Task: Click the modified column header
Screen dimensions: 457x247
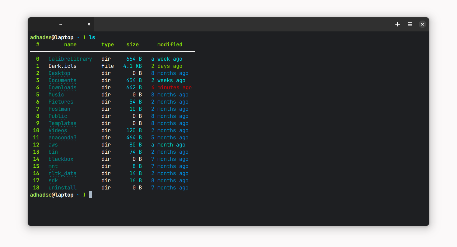Action: (170, 44)
